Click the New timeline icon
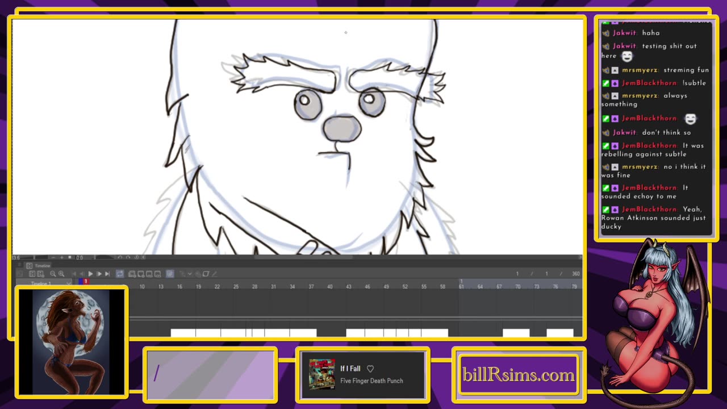This screenshot has height=409, width=727. click(32, 274)
